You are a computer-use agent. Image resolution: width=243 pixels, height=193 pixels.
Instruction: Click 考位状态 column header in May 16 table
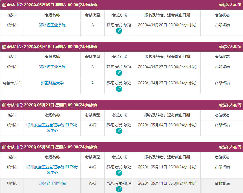222,57
